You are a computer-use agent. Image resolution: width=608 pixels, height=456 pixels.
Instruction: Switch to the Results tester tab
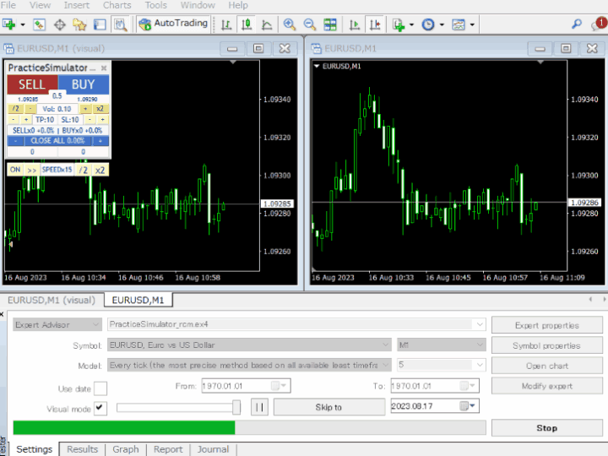coord(82,449)
